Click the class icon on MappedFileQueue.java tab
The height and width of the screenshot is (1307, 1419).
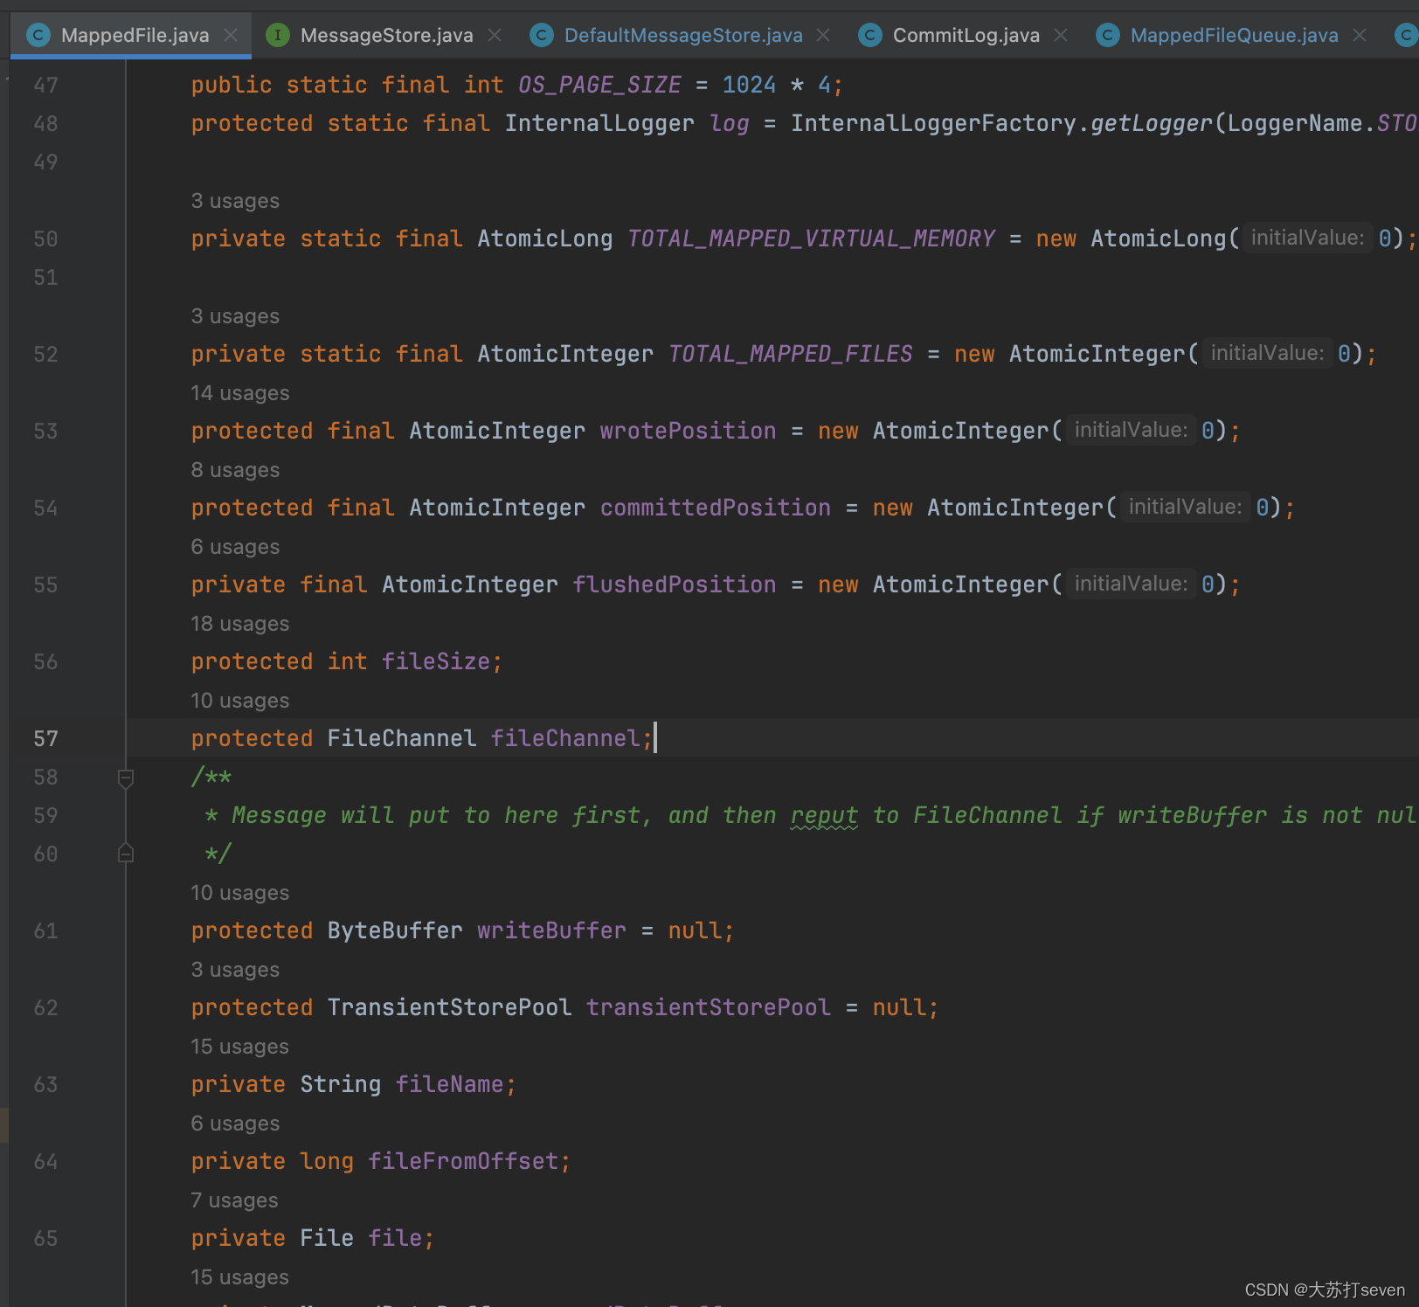[x=1108, y=35]
